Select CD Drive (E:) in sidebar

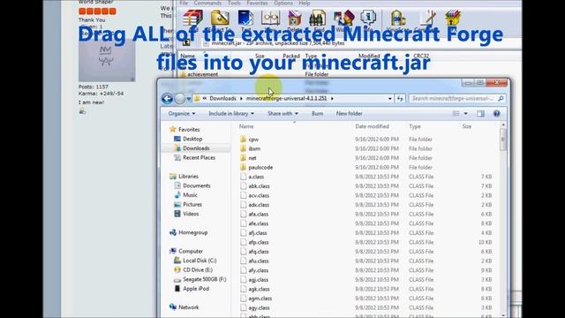pos(198,269)
